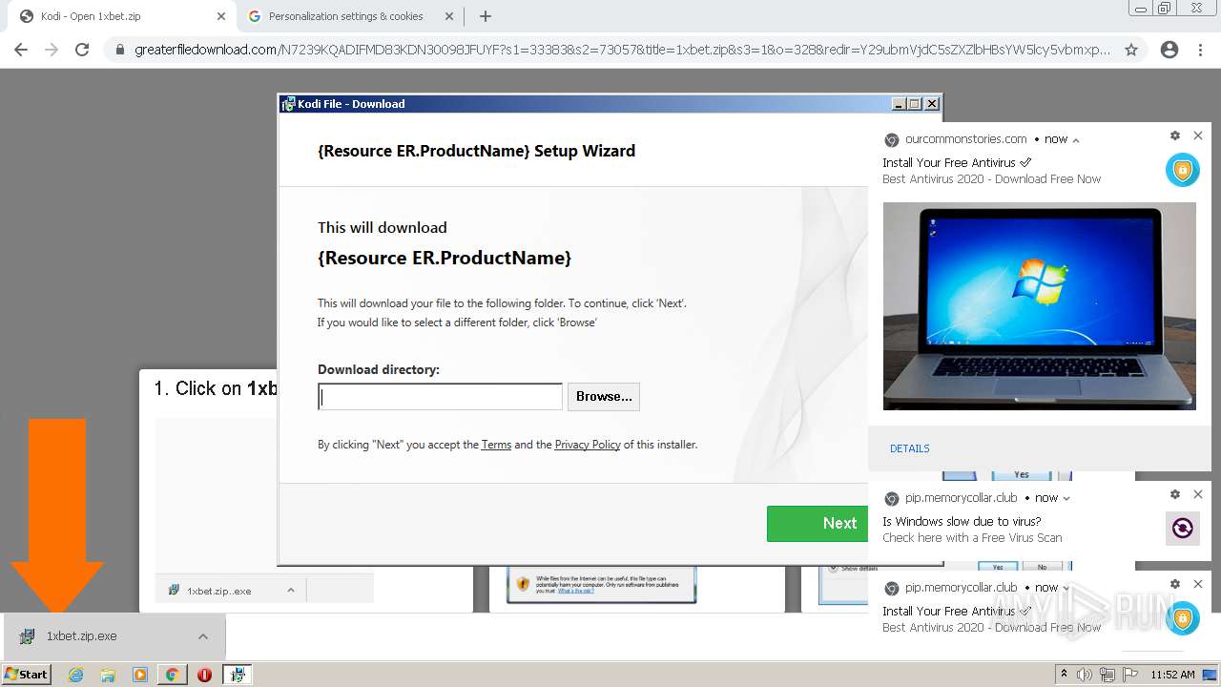Close the Kodi File - Download dialog
1221x687 pixels.
click(x=932, y=104)
